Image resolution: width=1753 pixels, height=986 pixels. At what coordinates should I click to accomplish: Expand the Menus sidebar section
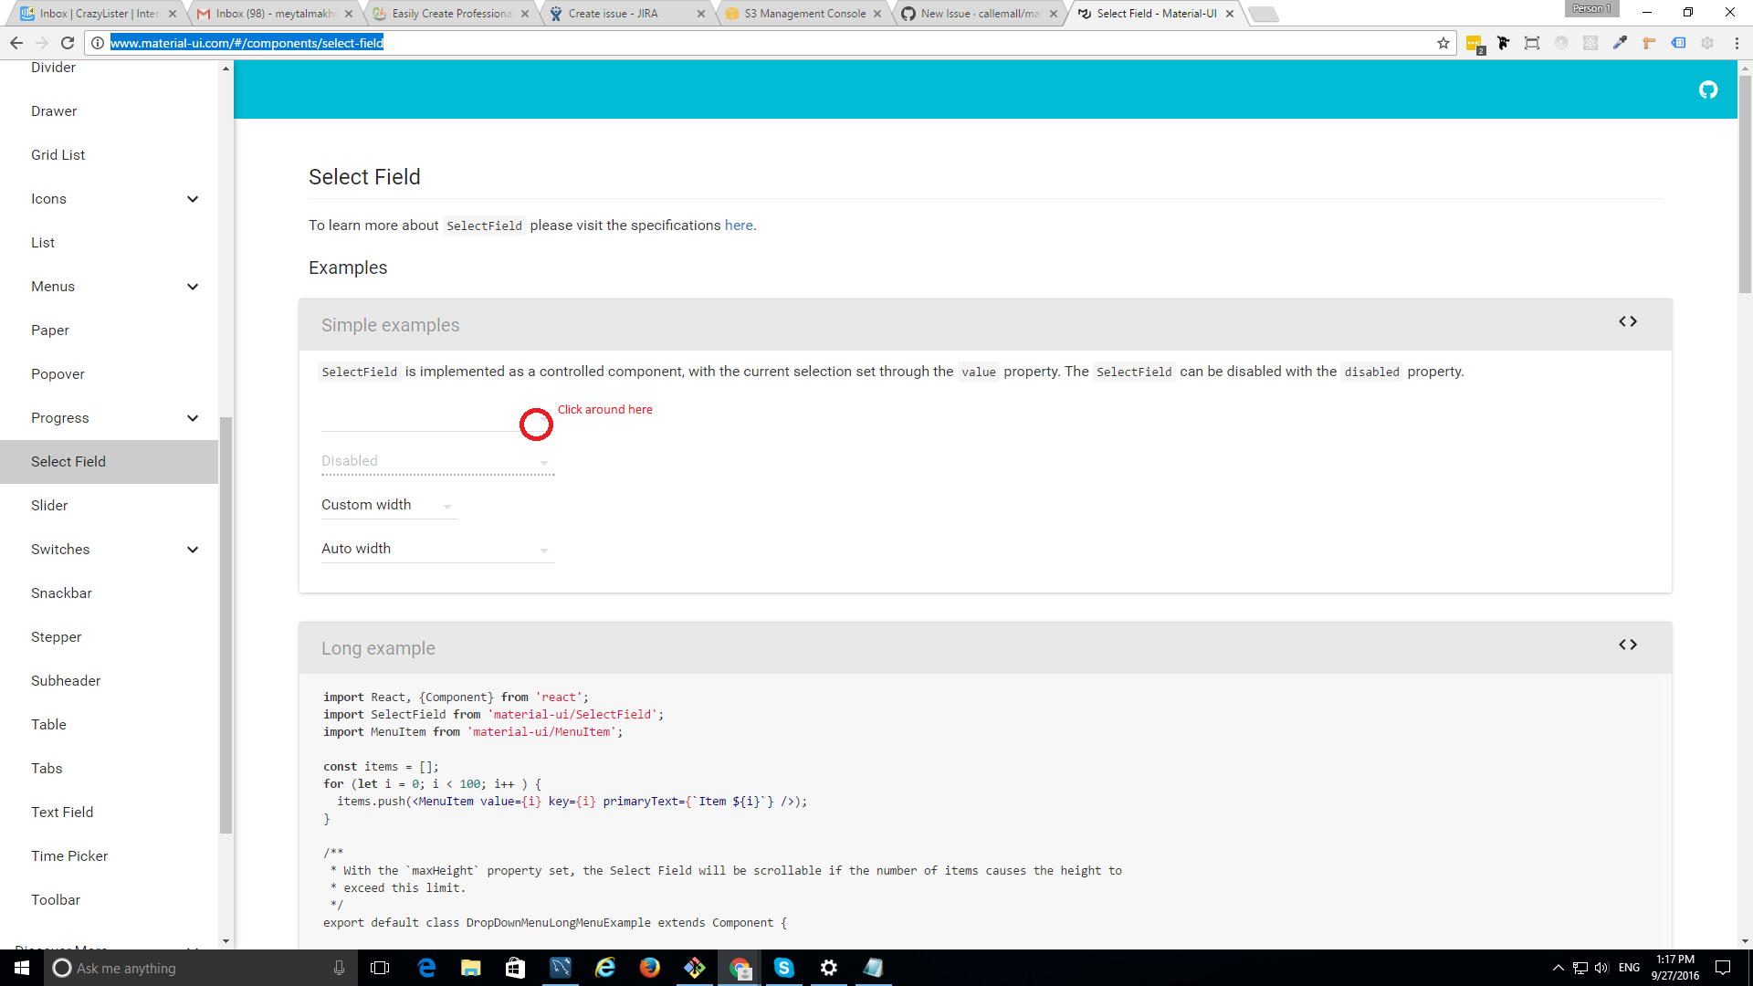(193, 287)
